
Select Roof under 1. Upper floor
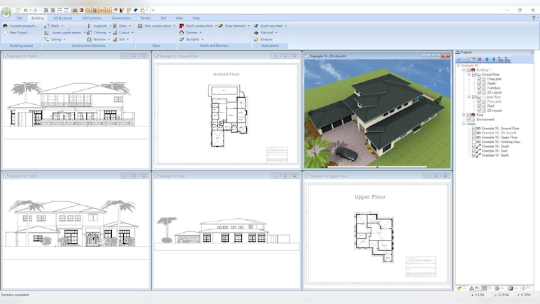491,106
